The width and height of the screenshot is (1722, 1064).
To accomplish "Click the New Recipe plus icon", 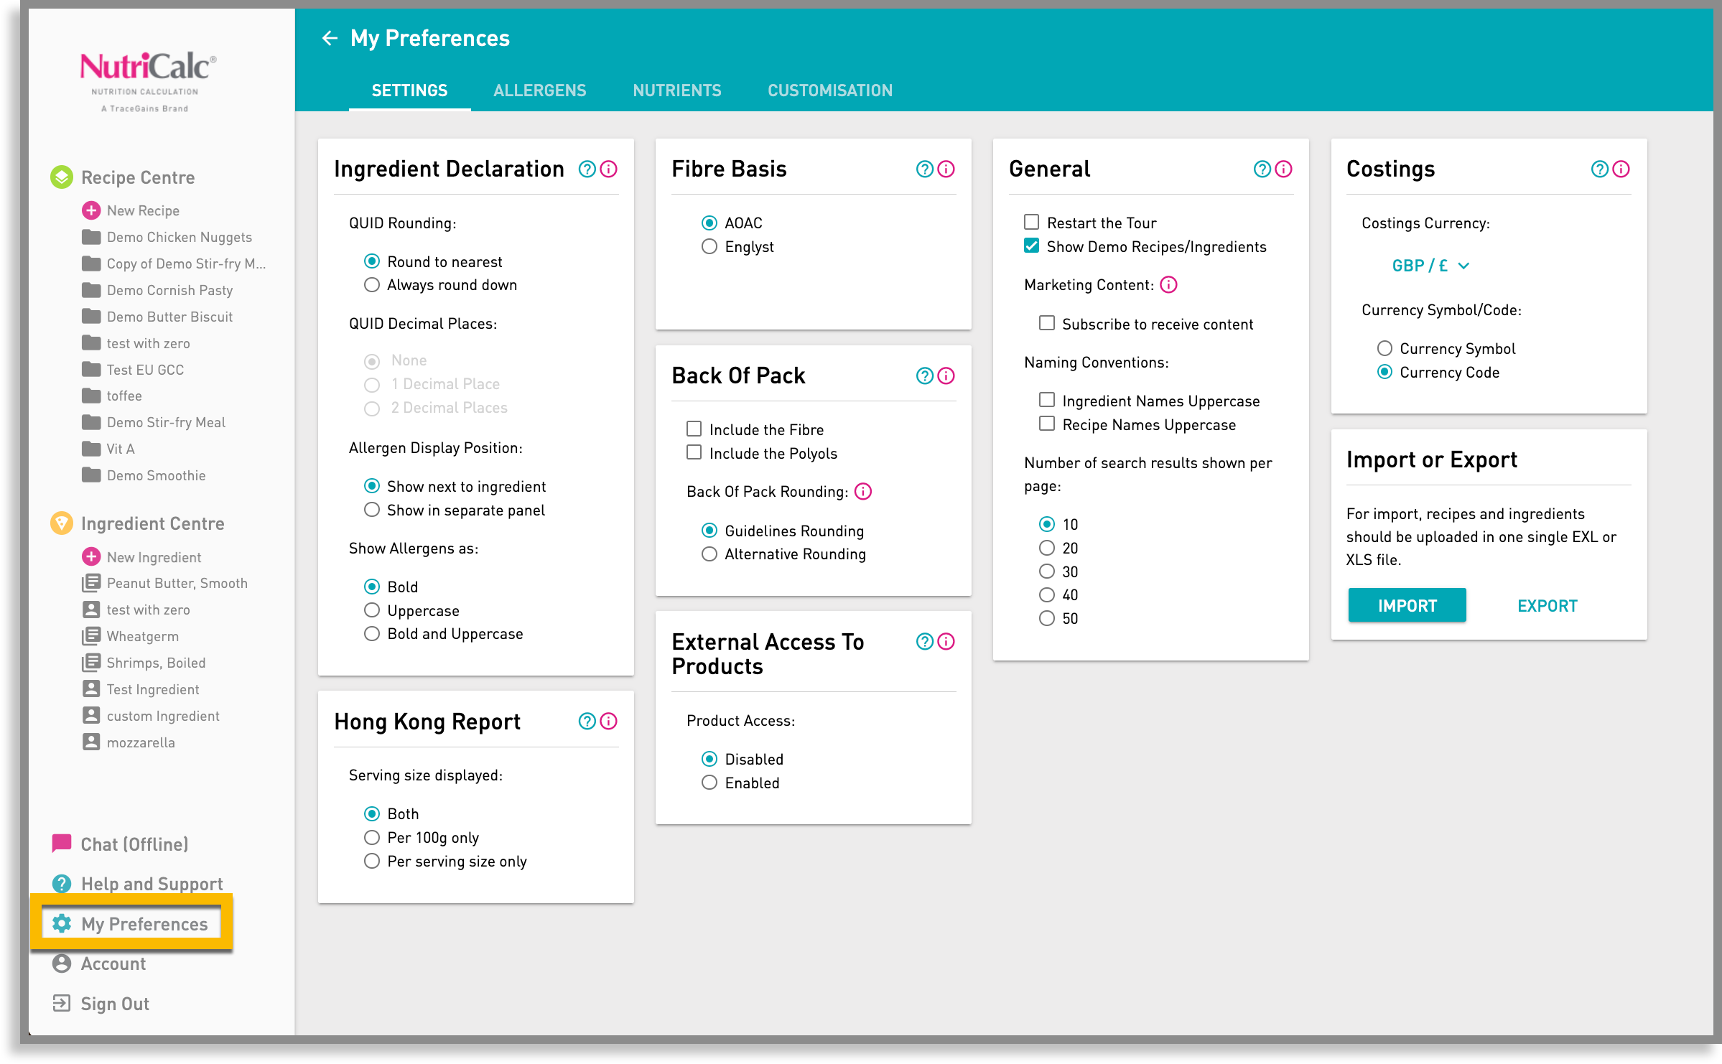I will pos(91,210).
